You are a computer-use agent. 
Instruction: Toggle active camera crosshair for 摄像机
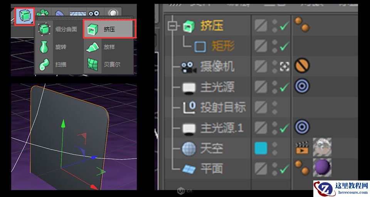284,67
